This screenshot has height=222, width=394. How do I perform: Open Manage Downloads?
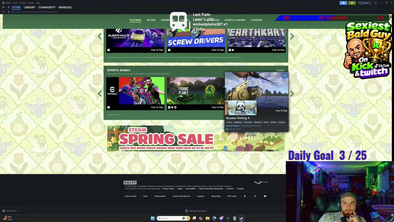(x=196, y=211)
